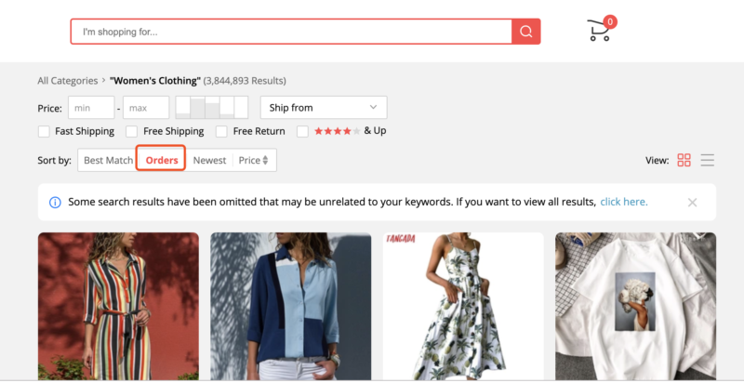Image resolution: width=744 pixels, height=383 pixels.
Task: Open the All Categories breadcrumb link
Action: tap(67, 81)
